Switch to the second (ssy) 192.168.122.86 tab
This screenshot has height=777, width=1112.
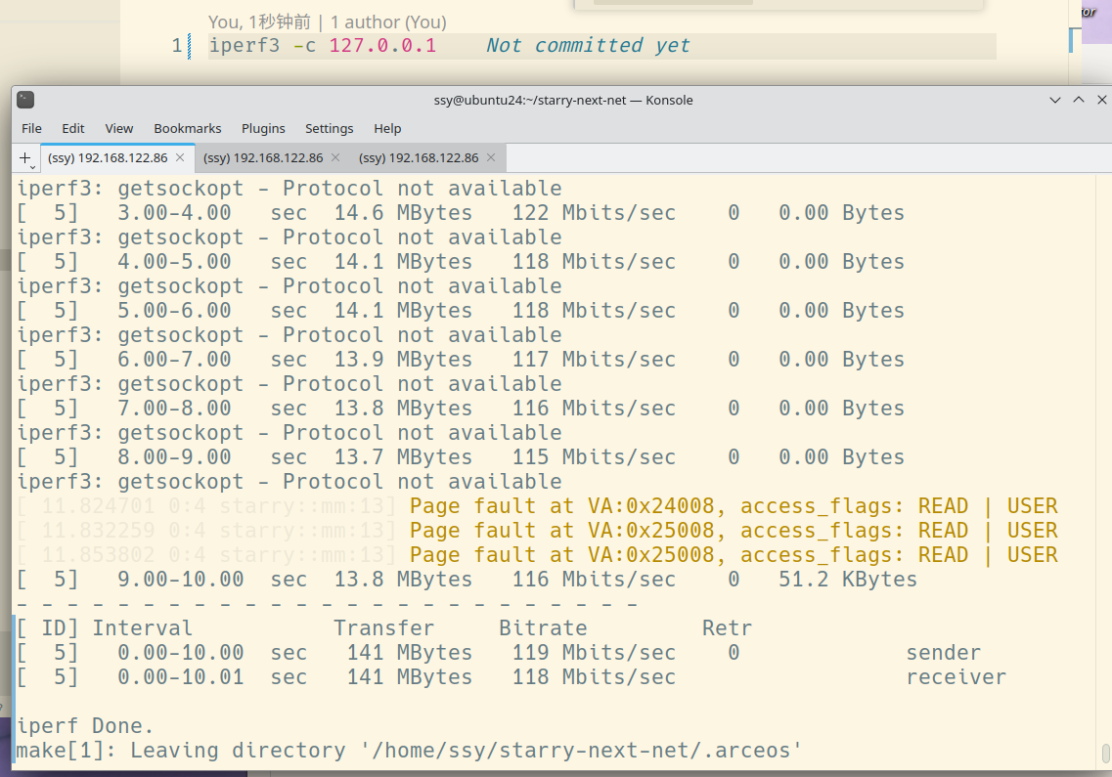click(264, 156)
